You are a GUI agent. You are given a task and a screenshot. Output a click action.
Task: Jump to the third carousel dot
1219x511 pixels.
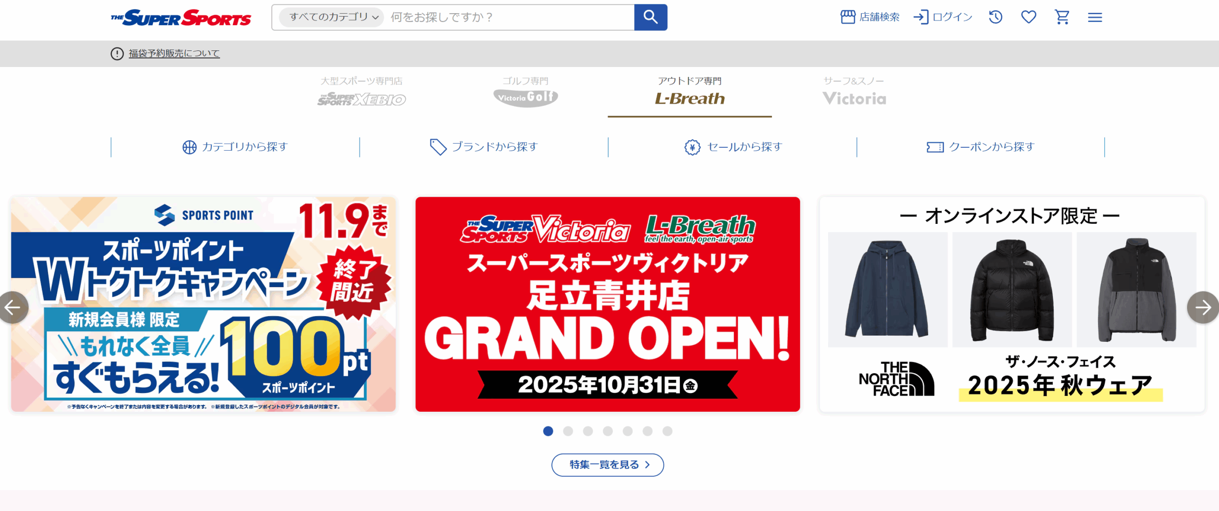[x=588, y=431]
